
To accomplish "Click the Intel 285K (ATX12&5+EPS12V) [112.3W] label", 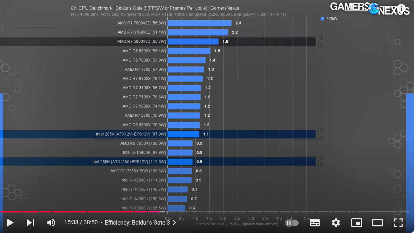I will tap(129, 162).
